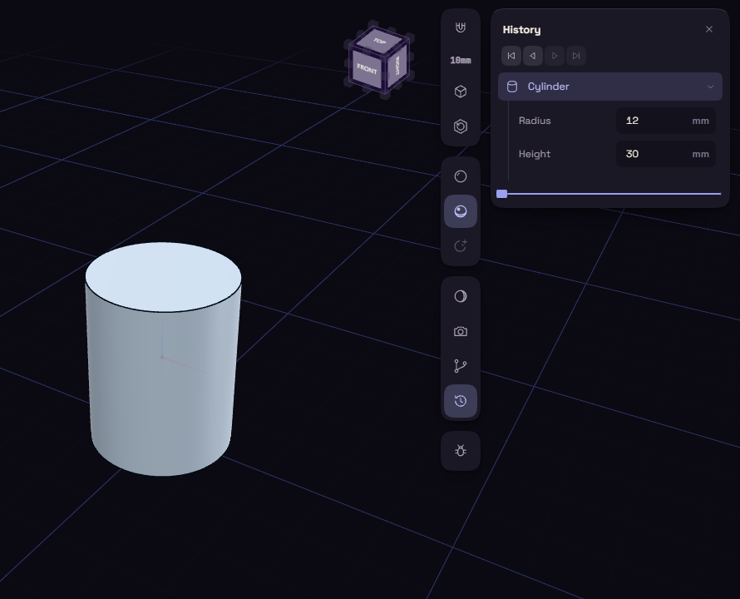Click the 3D cube projection icon
The image size is (740, 599).
pos(461,92)
